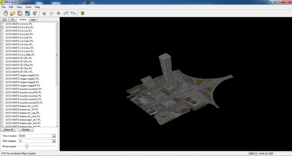
Task: Tick the countryN.IPL checkbox
Action: point(2,89)
